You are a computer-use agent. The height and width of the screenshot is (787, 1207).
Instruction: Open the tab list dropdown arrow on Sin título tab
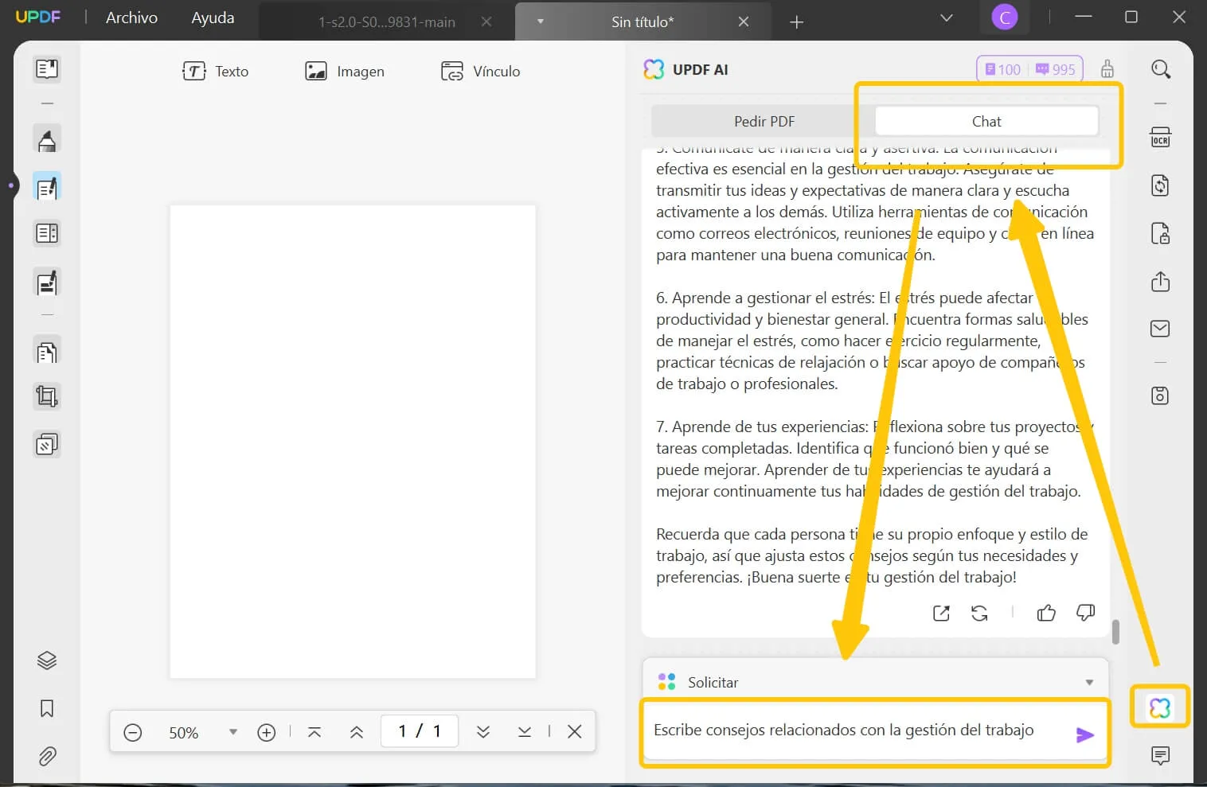point(541,21)
